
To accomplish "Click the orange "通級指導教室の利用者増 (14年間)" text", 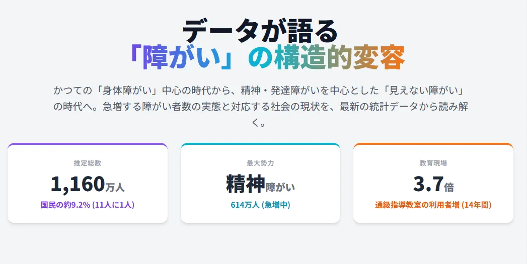I will (433, 205).
